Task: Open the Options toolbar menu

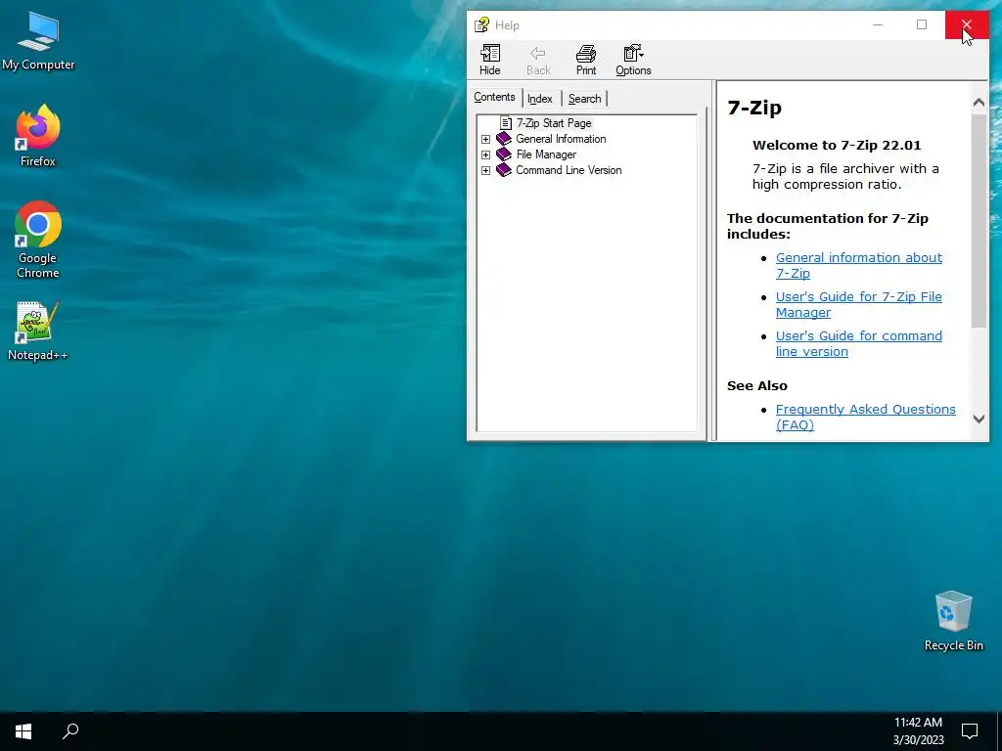Action: click(x=633, y=60)
